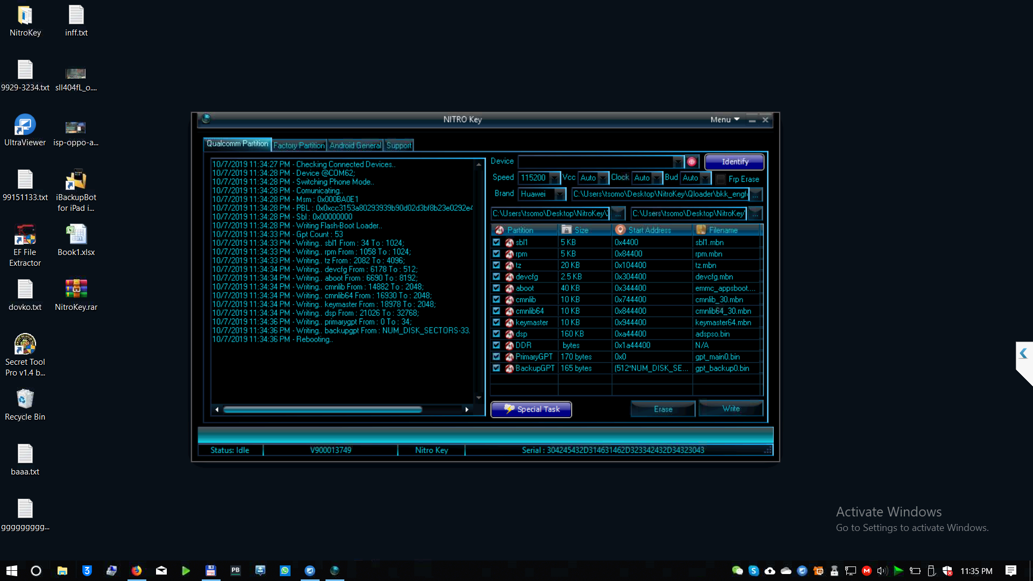Open WhatsApp from taskbar
This screenshot has width=1033, height=581.
pyautogui.click(x=285, y=571)
